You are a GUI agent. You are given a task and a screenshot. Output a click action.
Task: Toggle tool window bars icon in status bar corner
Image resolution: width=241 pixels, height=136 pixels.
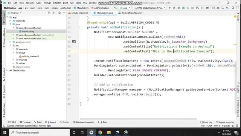(x=4, y=126)
